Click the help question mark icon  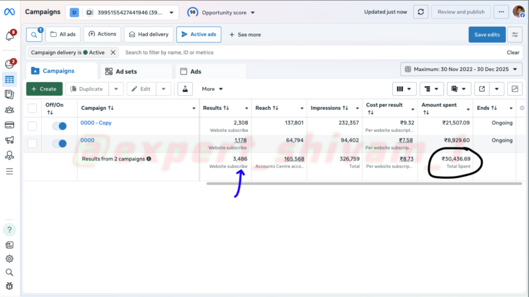pyautogui.click(x=9, y=230)
